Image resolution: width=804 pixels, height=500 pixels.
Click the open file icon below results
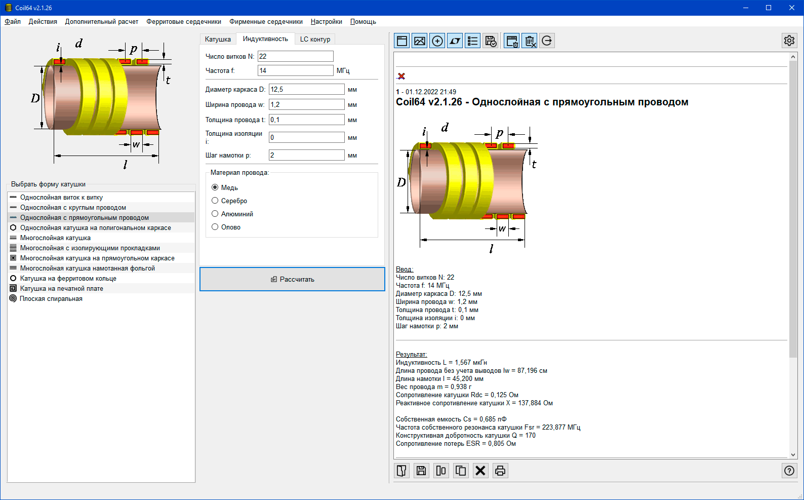402,471
